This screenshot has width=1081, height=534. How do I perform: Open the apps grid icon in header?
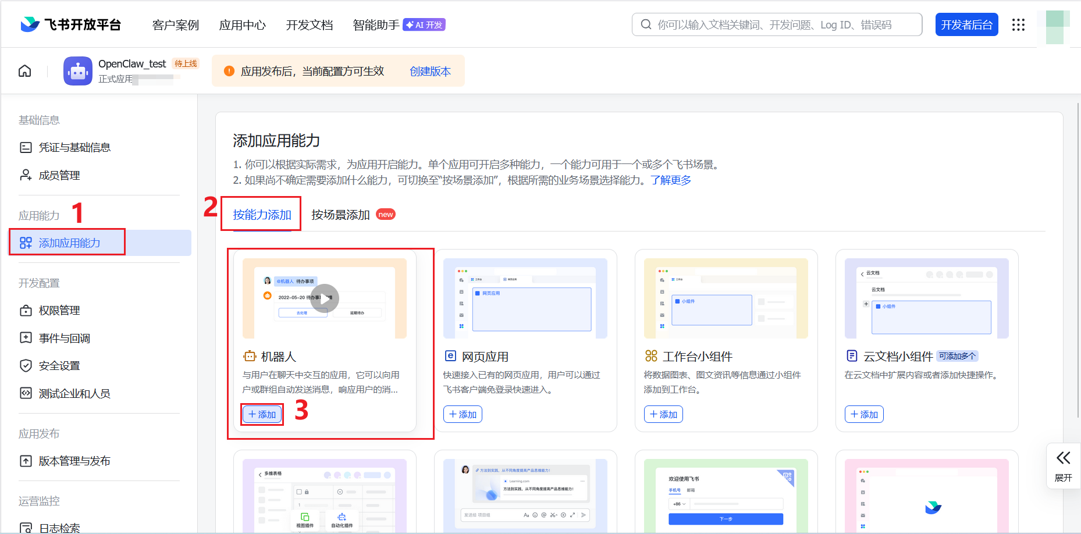tap(1018, 24)
